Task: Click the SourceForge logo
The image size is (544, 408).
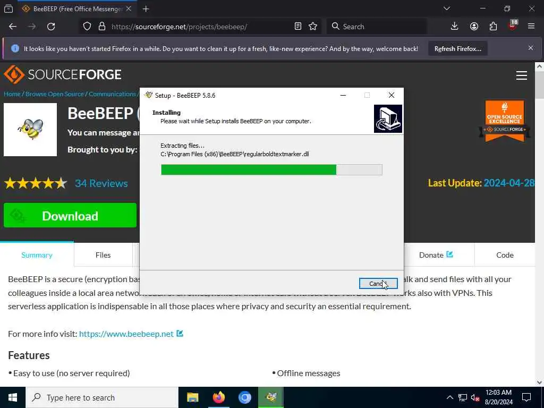Action: [63, 74]
